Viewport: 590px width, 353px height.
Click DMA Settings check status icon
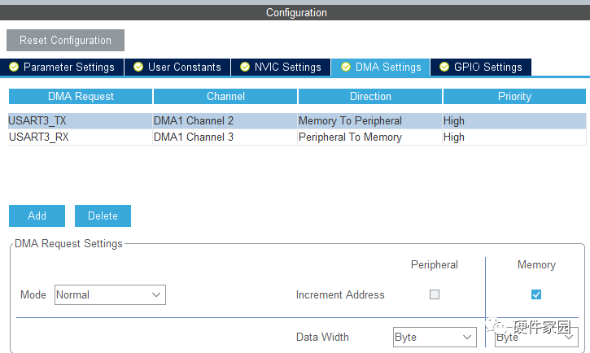pos(346,67)
